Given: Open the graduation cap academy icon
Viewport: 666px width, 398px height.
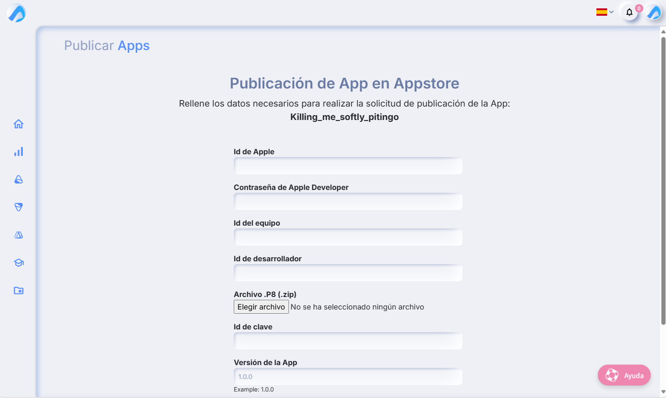Looking at the screenshot, I should coord(19,263).
